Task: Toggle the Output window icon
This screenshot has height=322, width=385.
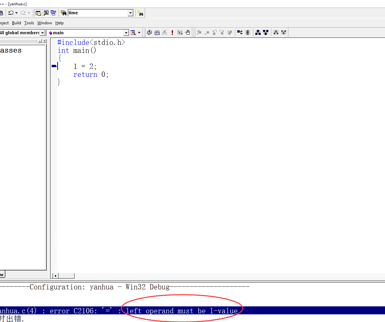Action: [46, 13]
